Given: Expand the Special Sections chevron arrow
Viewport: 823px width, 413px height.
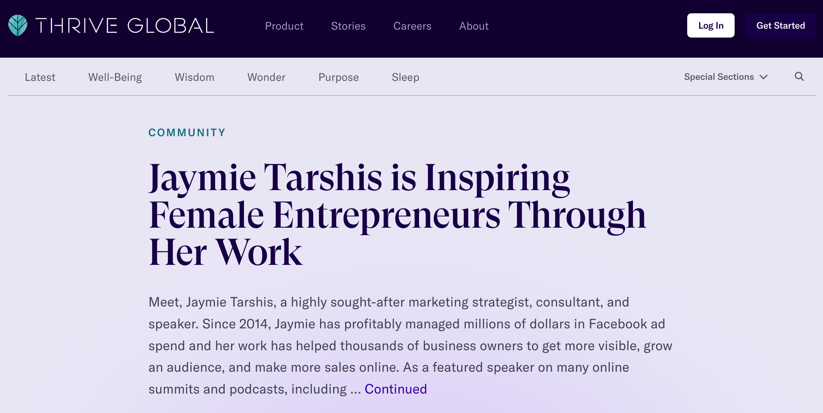Looking at the screenshot, I should (764, 77).
